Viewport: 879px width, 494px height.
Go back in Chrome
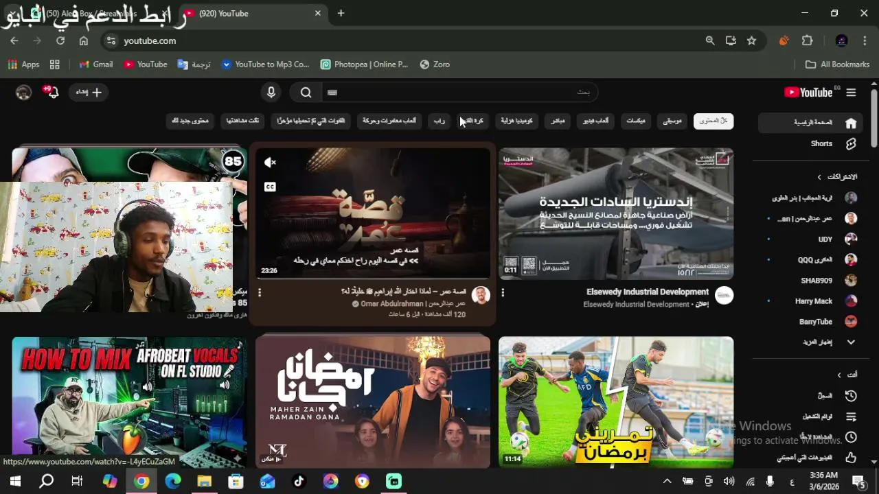(14, 40)
